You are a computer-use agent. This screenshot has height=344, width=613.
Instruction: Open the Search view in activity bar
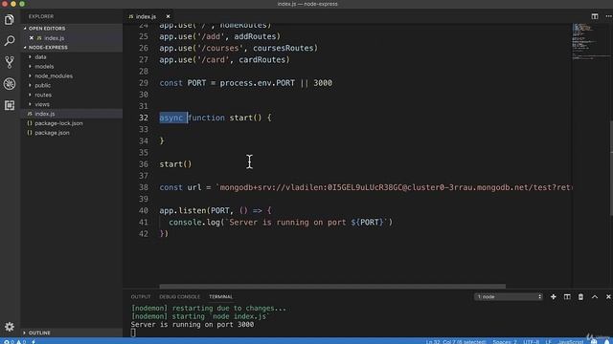click(x=10, y=40)
